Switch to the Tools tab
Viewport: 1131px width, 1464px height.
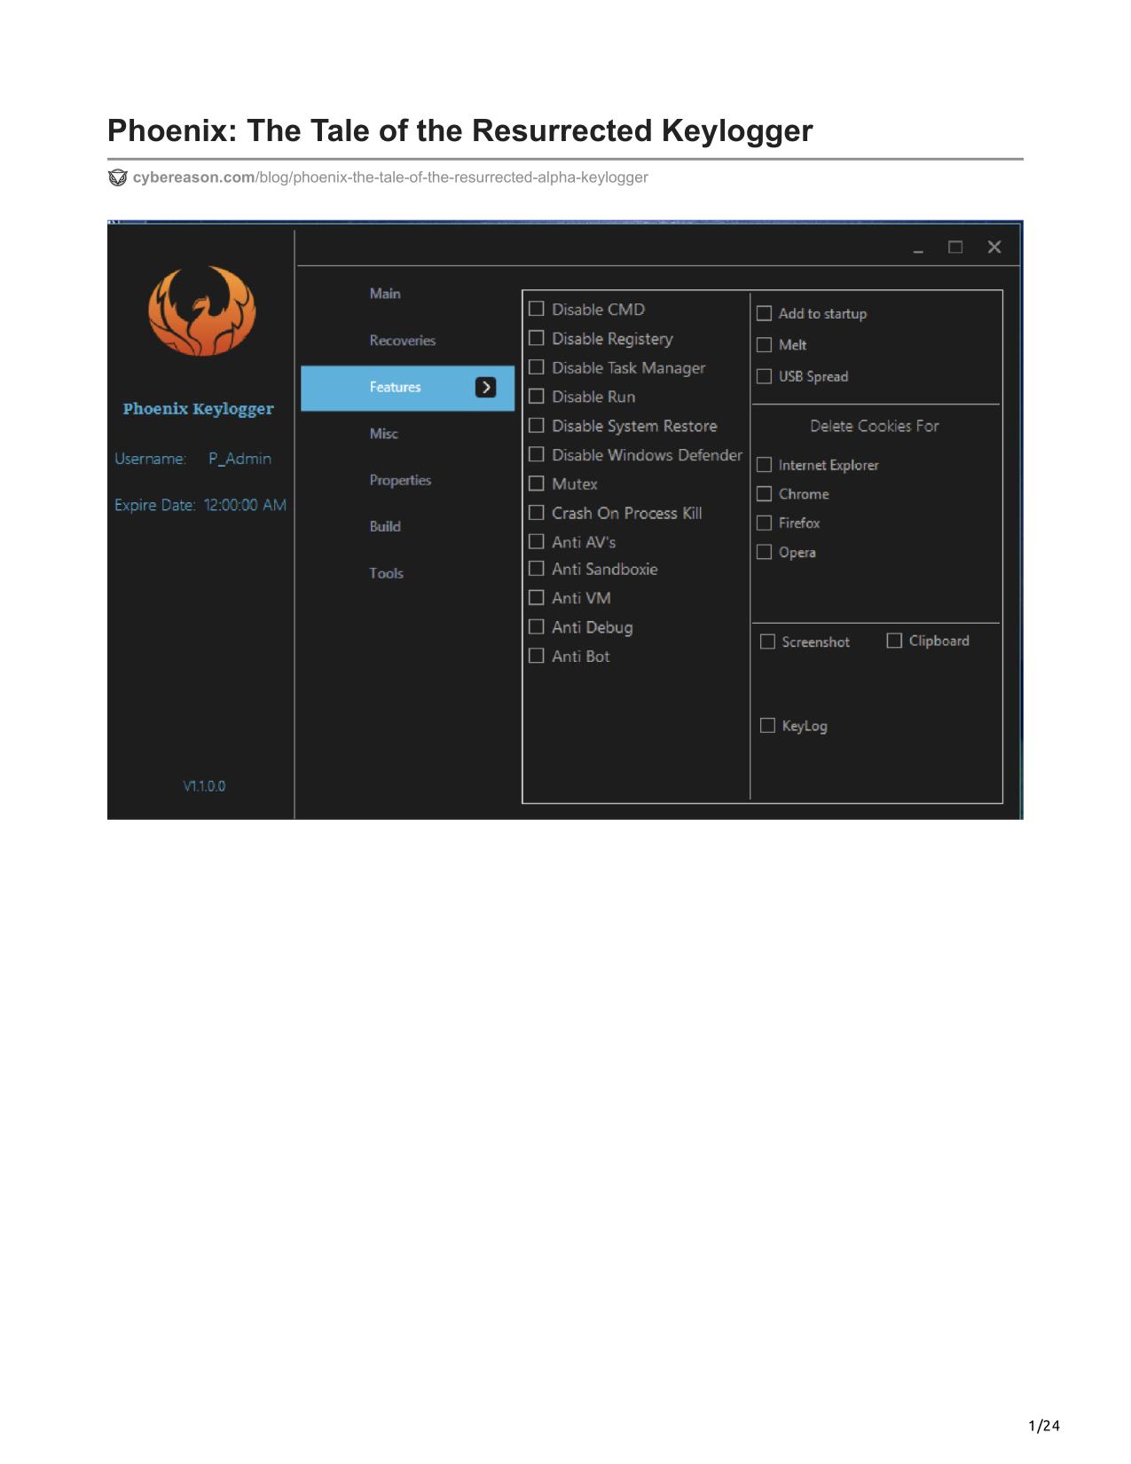(387, 573)
